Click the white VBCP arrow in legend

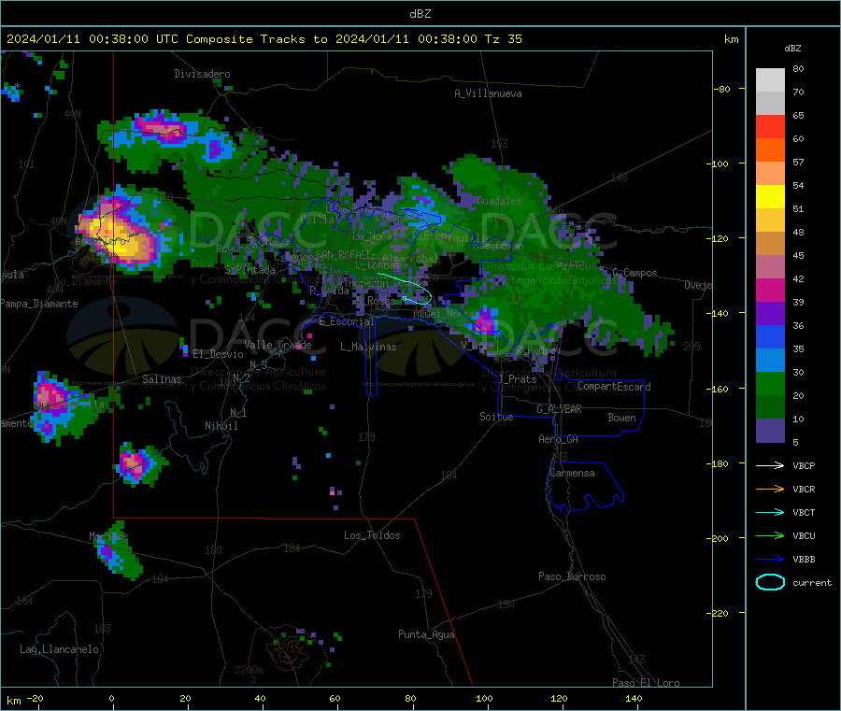coord(770,465)
